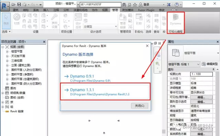Click the 关闭(C) button
The width and height of the screenshot is (220, 136).
click(140, 106)
